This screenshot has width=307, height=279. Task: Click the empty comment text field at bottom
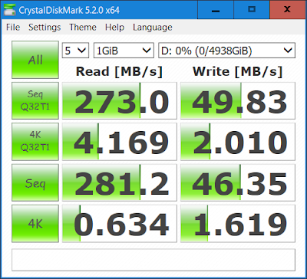click(x=153, y=260)
